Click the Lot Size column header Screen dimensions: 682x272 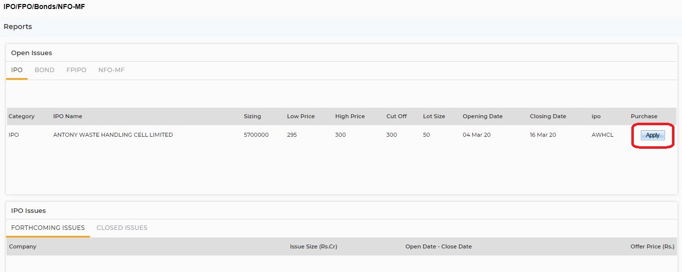434,116
